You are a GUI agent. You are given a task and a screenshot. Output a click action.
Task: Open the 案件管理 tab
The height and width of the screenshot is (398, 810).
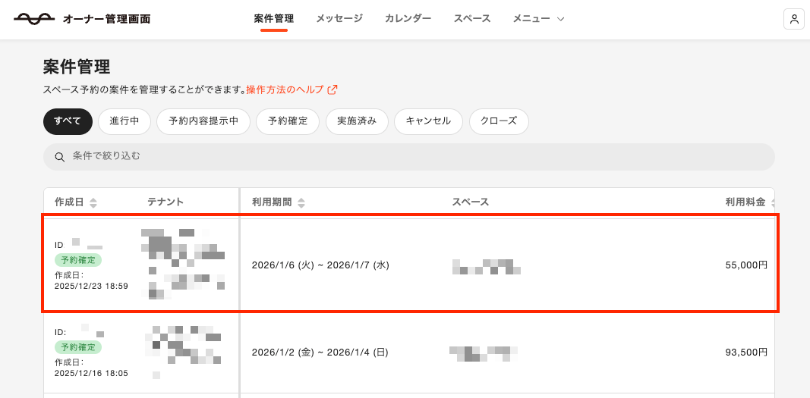(x=274, y=19)
